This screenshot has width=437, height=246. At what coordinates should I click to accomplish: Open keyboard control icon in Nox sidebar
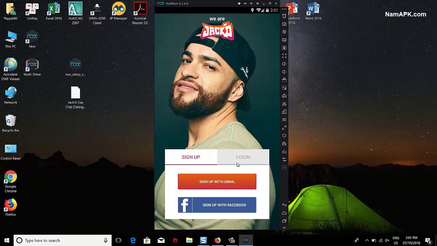pyautogui.click(x=284, y=24)
